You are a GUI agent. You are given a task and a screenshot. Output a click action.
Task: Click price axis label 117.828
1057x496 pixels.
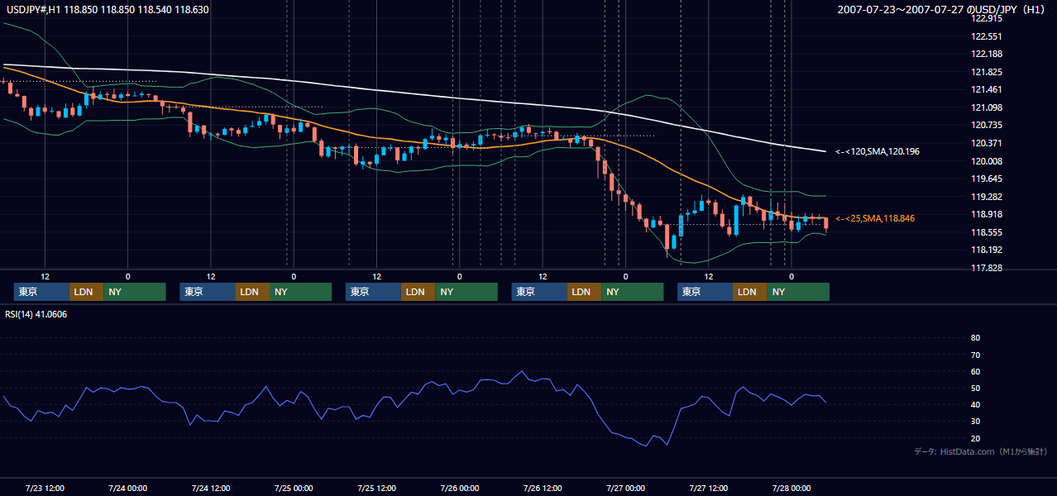(x=987, y=268)
